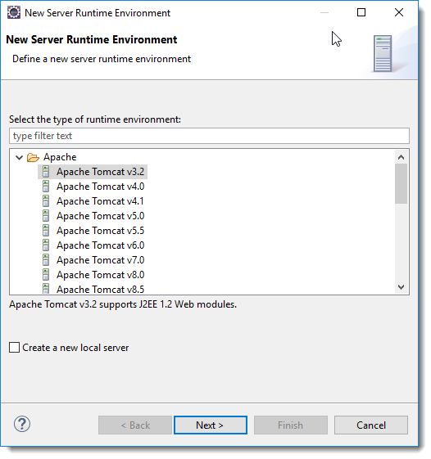
Task: Click the scroll down arrow of runtime list
Action: tap(401, 287)
